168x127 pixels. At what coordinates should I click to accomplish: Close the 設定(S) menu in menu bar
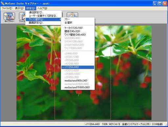point(31,8)
